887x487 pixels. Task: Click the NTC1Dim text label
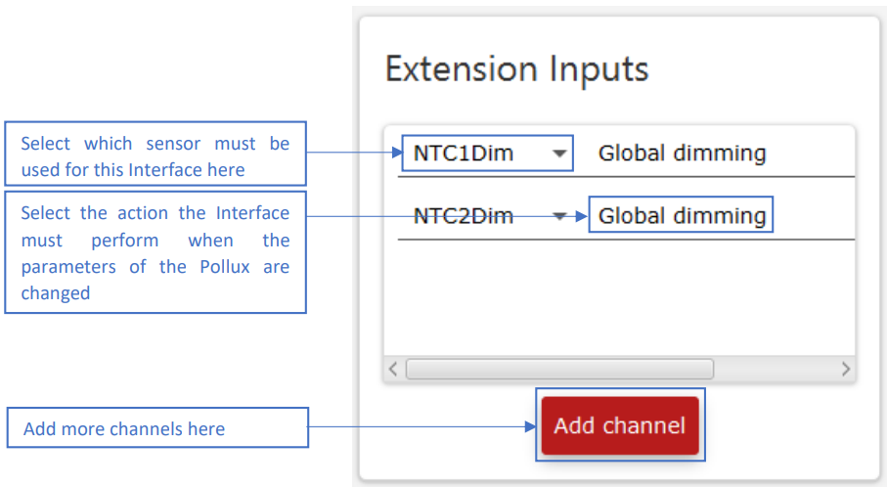[464, 154]
